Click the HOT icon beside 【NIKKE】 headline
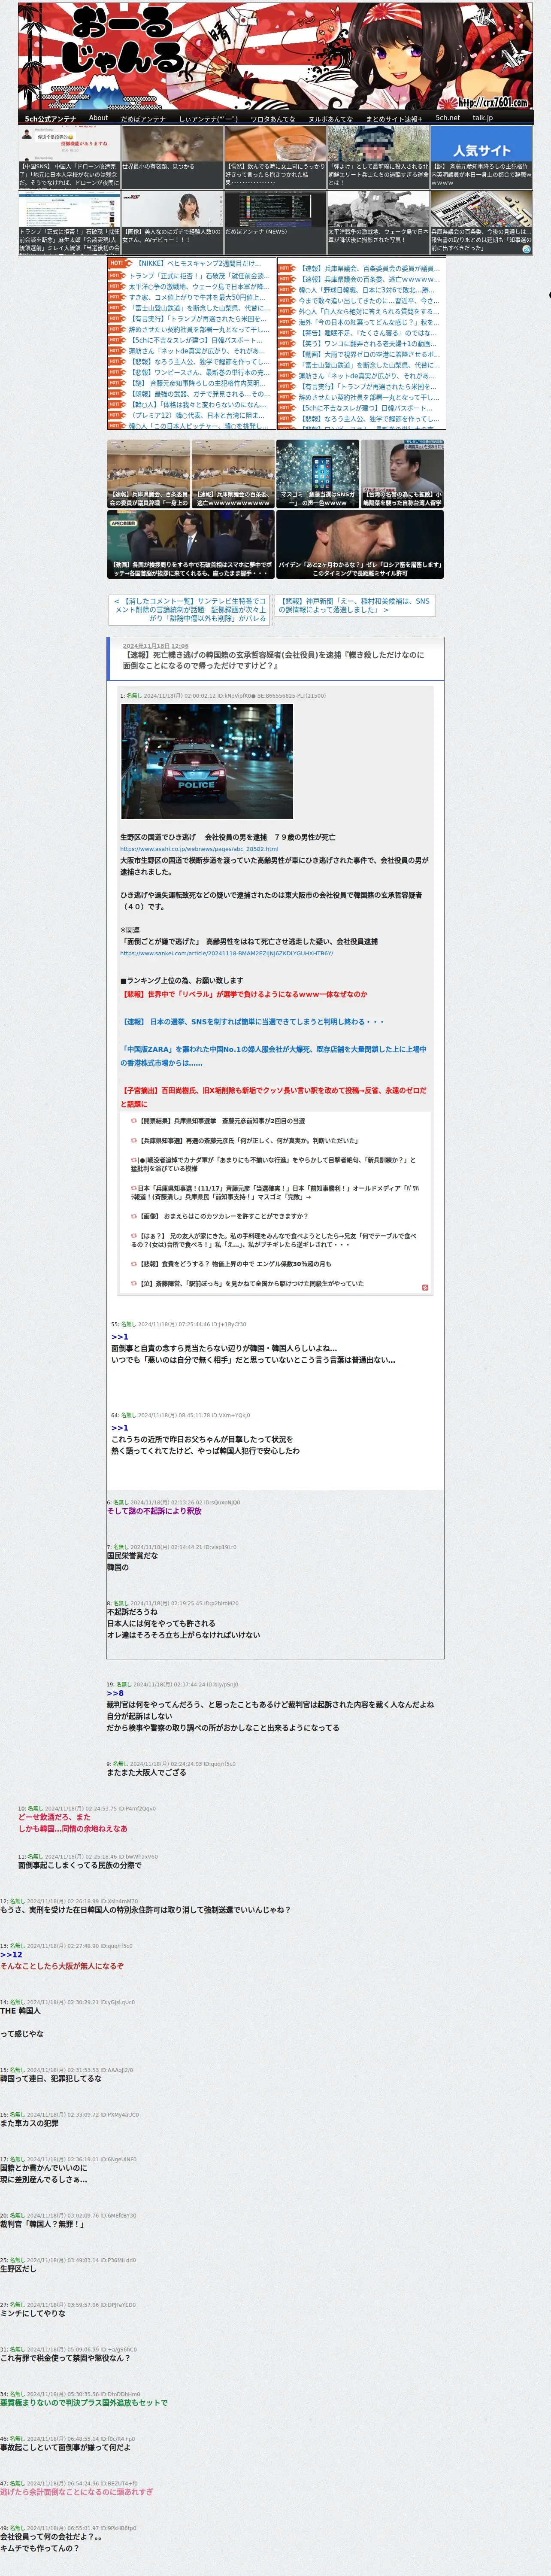Screen dimensions: 551x2576 [x=120, y=264]
